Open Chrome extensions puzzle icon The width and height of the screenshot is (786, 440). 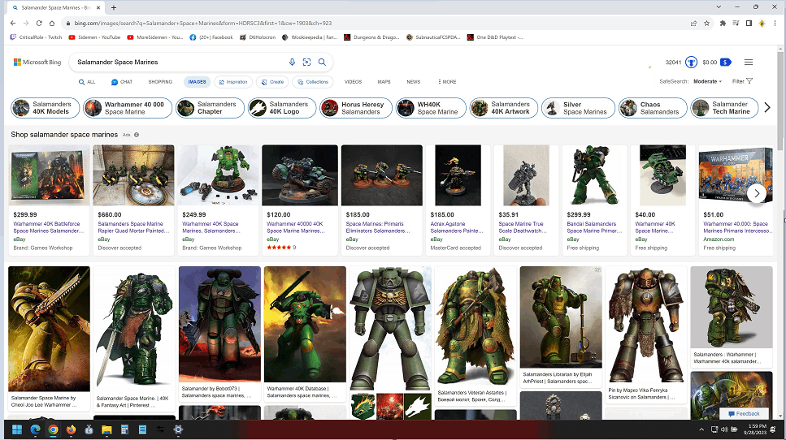point(723,23)
